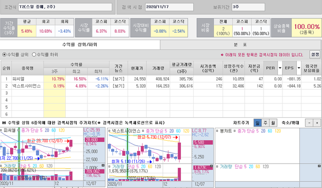Click the 외국인 보유비율 column header

tap(311, 68)
